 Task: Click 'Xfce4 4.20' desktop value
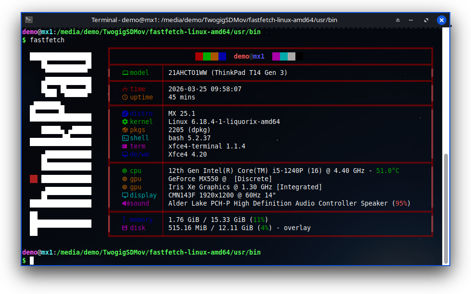[188, 154]
